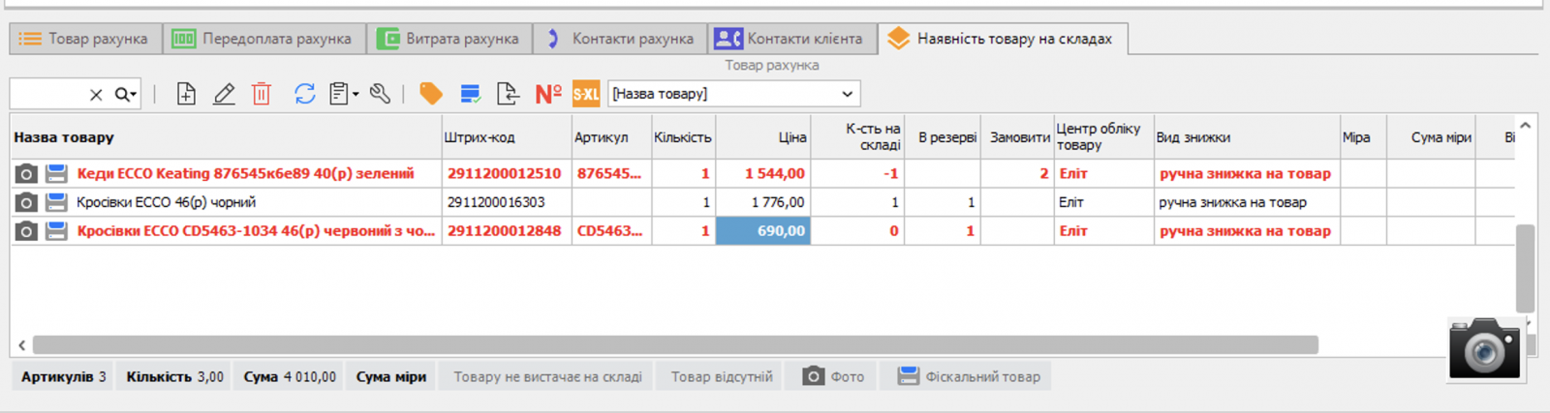Open the Контакти клієнта tab
1550x413 pixels.
[792, 39]
